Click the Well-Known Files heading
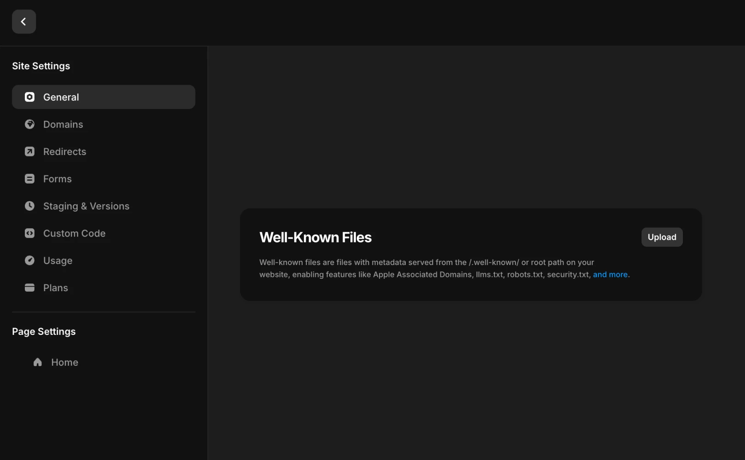Screen dimensions: 745x460 (315, 237)
